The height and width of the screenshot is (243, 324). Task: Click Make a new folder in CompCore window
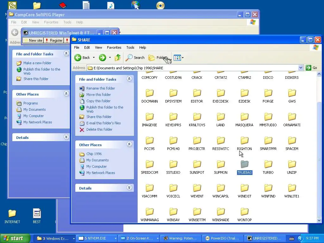pyautogui.click(x=37, y=63)
